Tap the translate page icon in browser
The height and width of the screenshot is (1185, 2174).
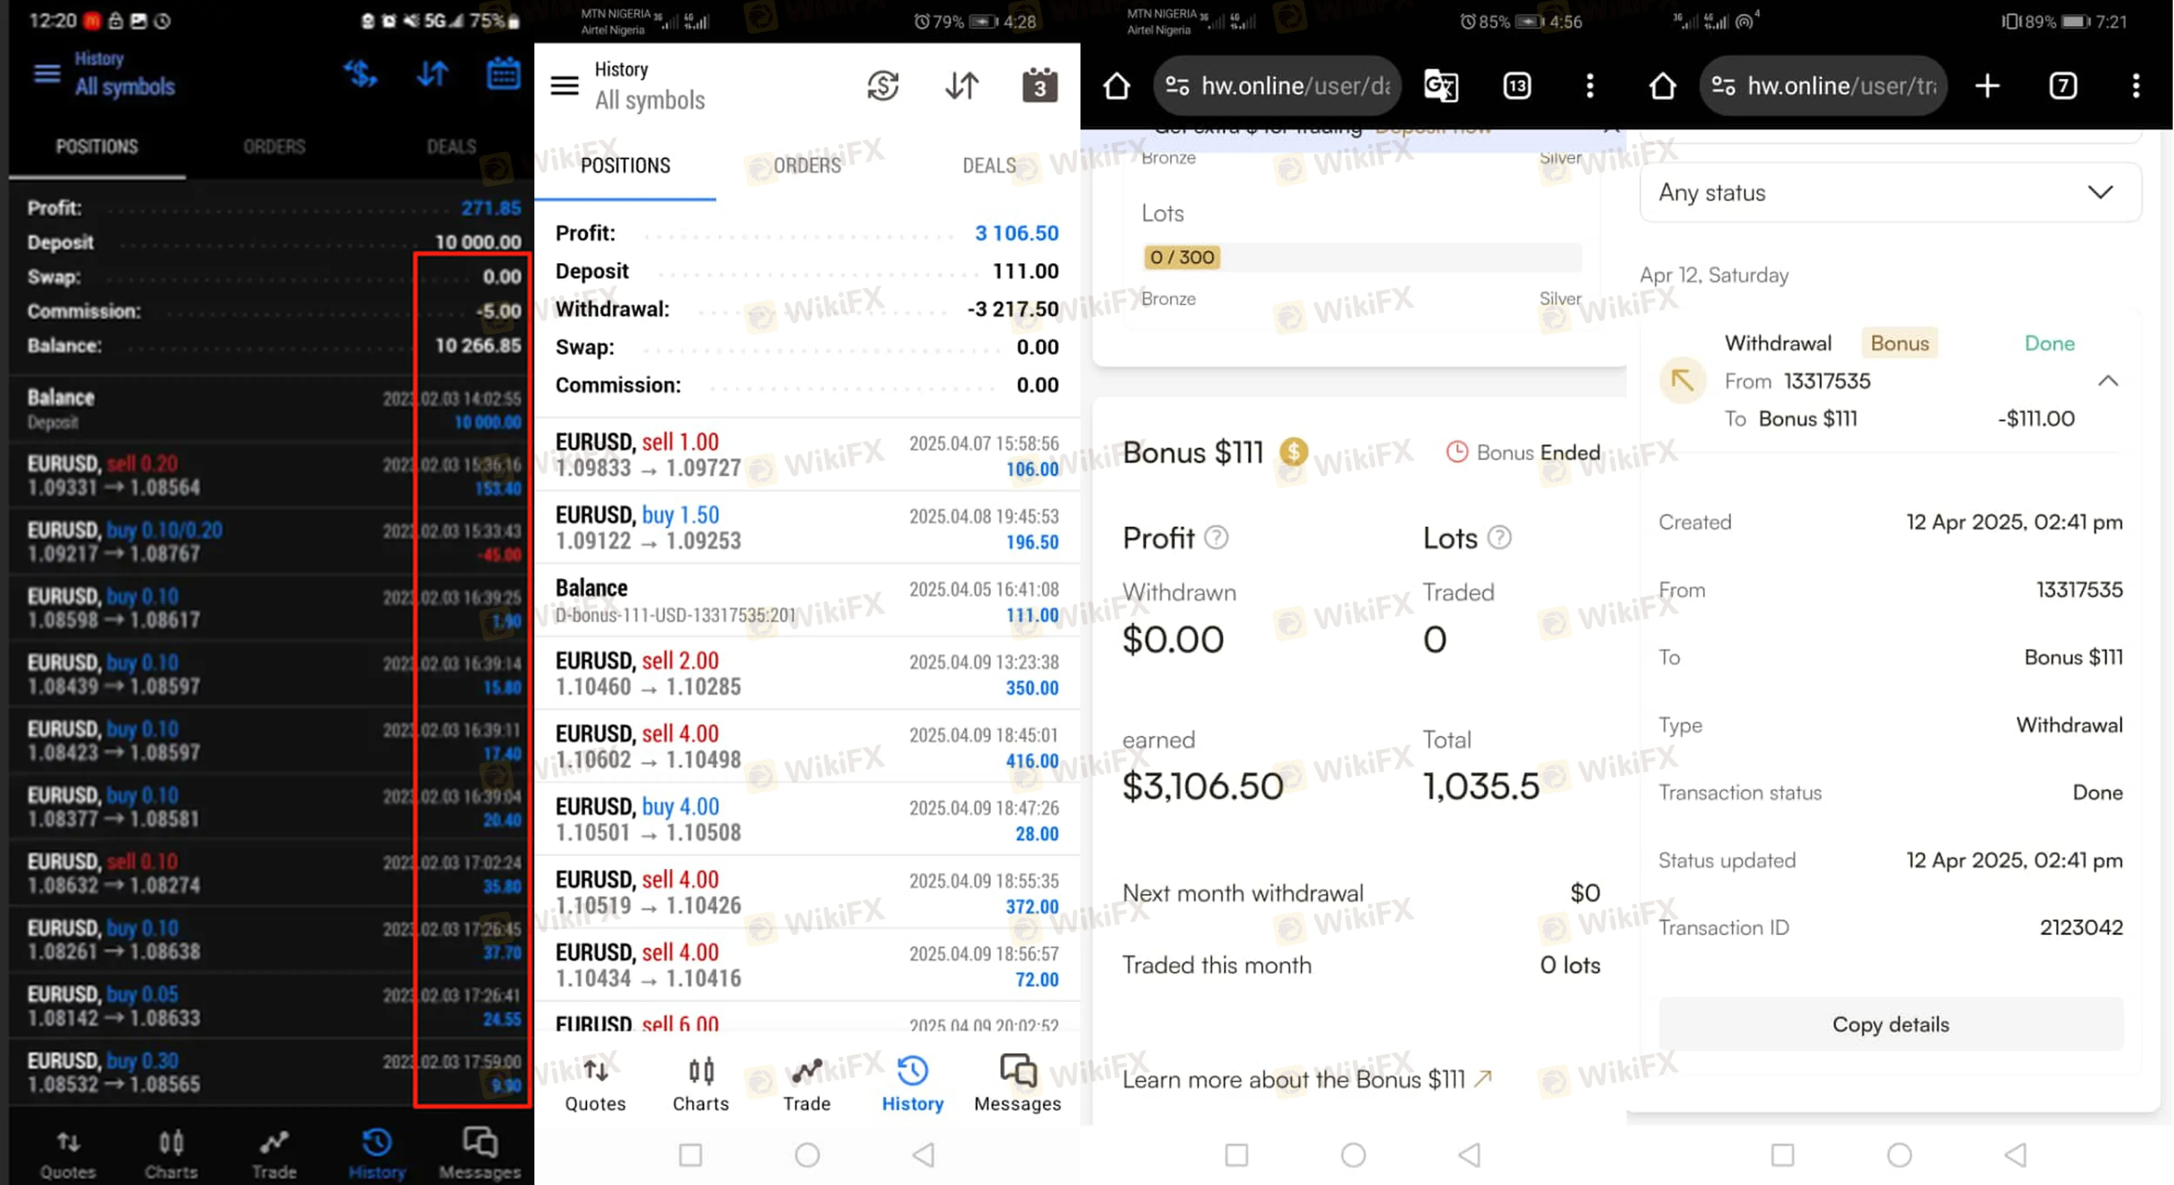[1440, 85]
